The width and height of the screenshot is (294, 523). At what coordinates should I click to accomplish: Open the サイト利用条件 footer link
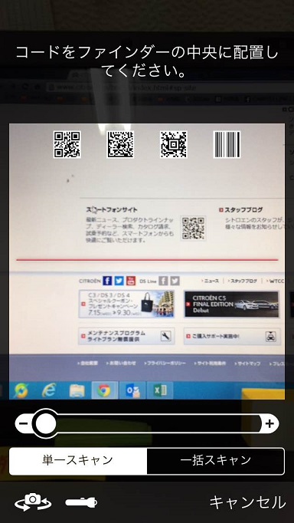(x=210, y=363)
